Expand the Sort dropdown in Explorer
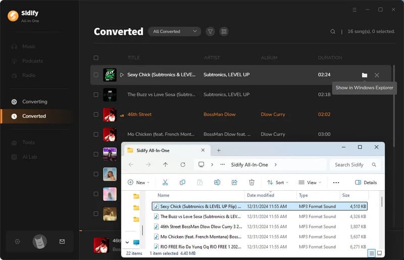The image size is (404, 260). pyautogui.click(x=277, y=183)
